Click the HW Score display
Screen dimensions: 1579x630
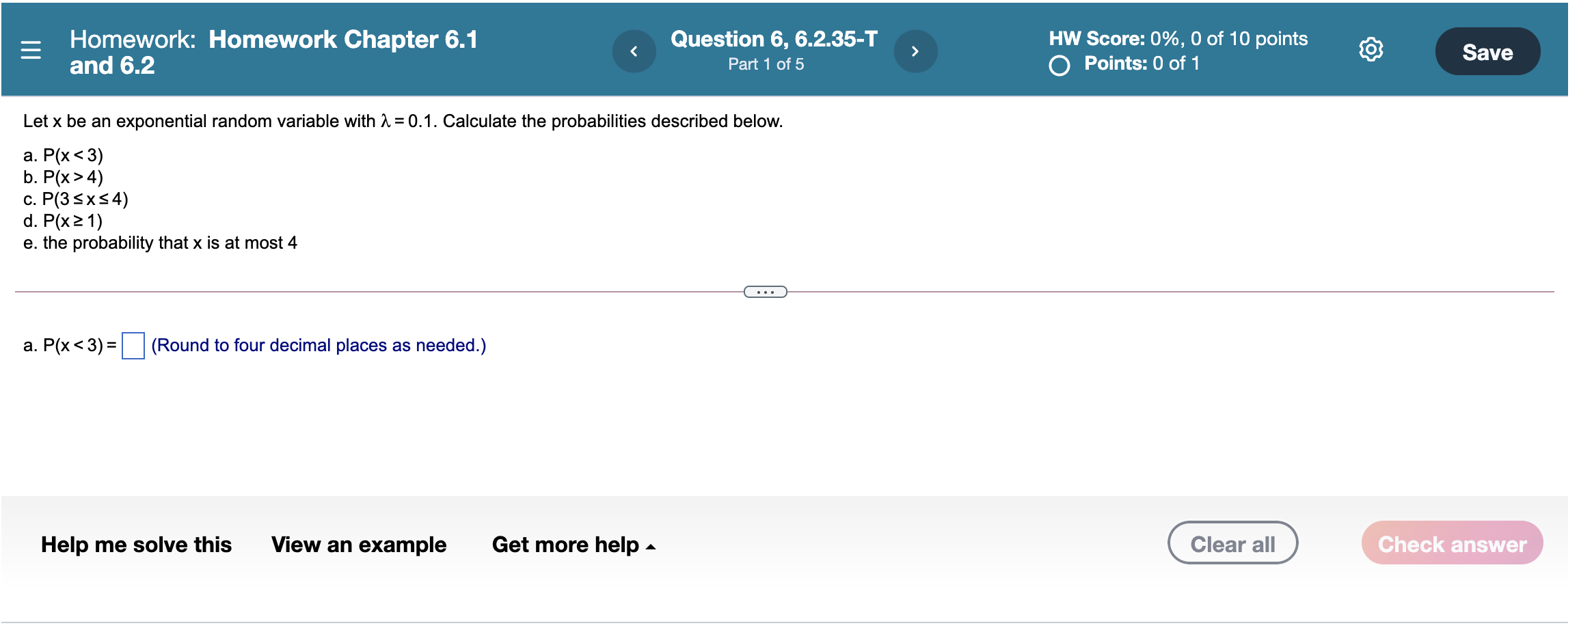(1178, 38)
